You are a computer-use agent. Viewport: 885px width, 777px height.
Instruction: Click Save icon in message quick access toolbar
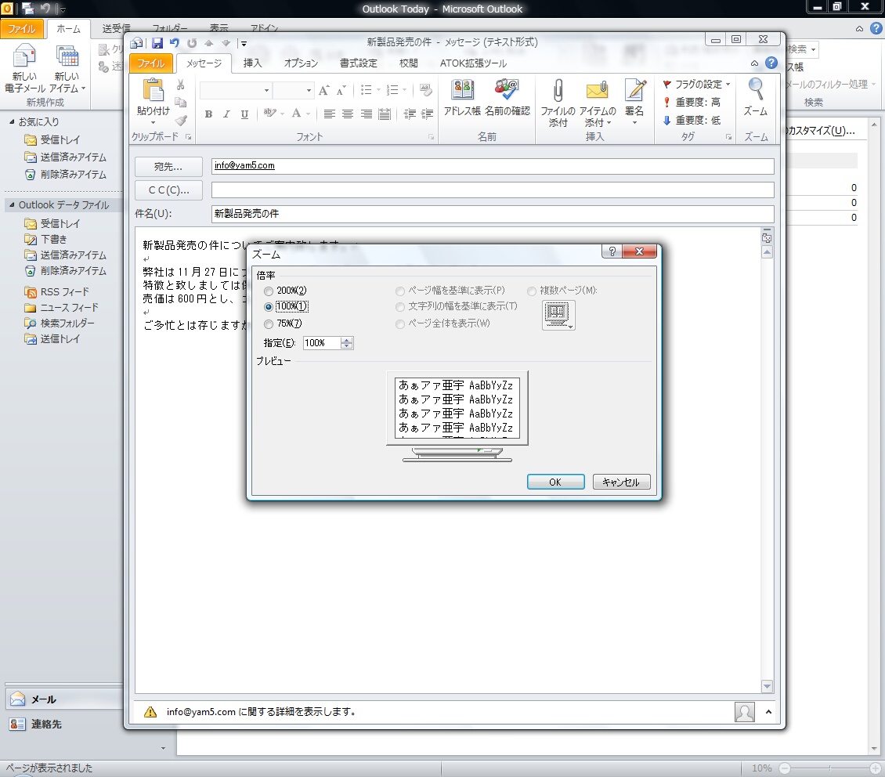[157, 43]
